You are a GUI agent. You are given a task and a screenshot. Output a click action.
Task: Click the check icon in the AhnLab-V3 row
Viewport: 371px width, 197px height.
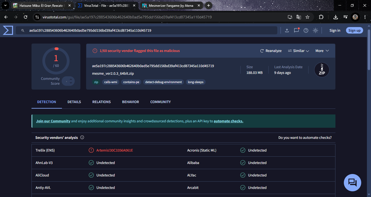click(x=91, y=163)
